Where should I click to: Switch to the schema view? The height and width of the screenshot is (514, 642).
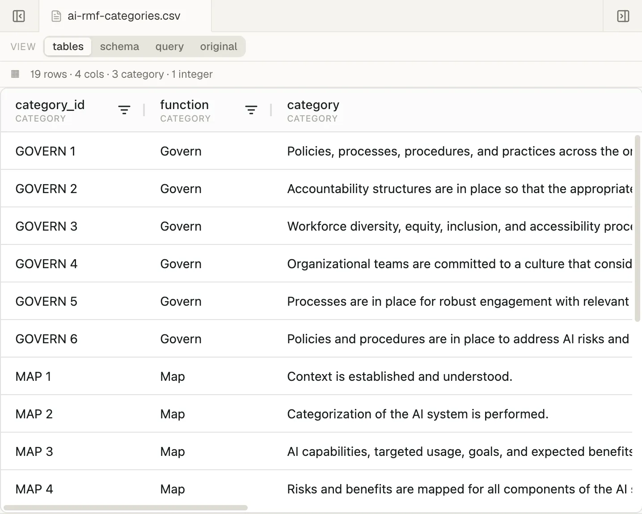click(119, 46)
